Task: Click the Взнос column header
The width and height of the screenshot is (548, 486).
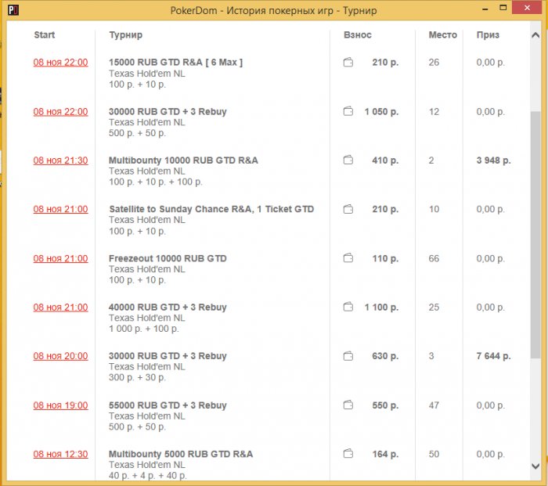Action: [x=358, y=35]
